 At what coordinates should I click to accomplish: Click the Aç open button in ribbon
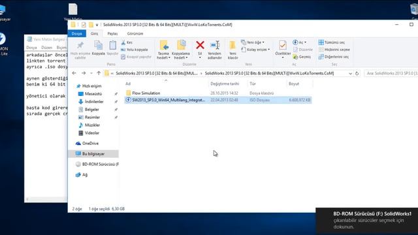(299, 42)
